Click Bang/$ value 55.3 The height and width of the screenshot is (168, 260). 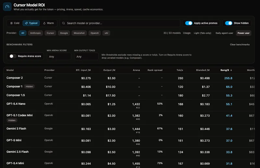click(x=229, y=96)
